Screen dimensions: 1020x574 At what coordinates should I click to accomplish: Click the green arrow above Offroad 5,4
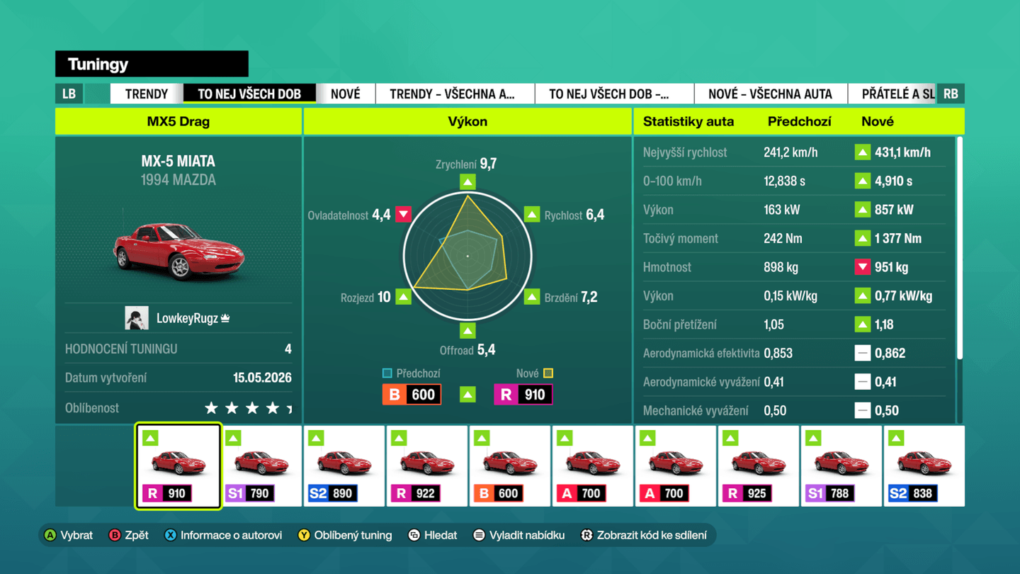pos(467,330)
